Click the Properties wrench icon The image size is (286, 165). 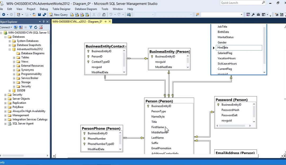coord(253,15)
